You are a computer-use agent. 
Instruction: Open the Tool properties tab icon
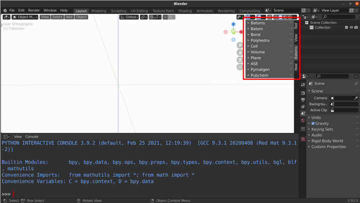point(303,85)
